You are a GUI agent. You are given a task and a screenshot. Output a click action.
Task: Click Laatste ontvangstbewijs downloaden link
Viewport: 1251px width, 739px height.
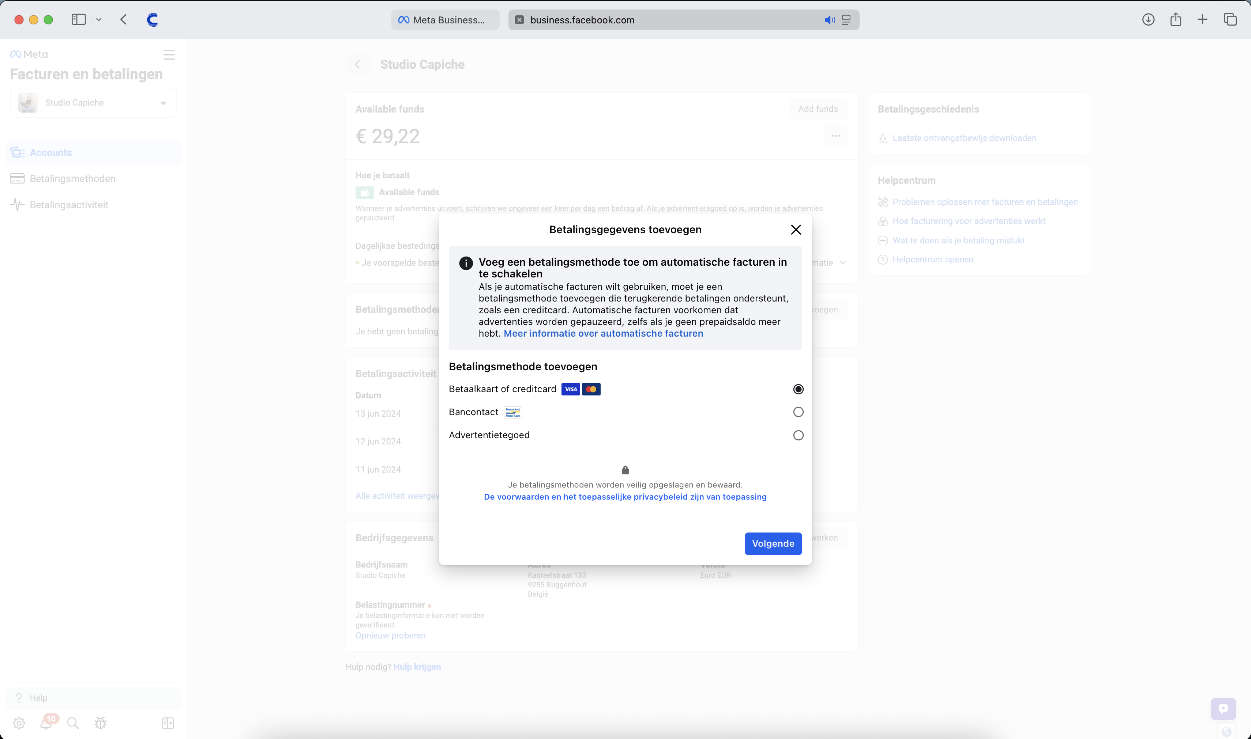[x=964, y=138]
